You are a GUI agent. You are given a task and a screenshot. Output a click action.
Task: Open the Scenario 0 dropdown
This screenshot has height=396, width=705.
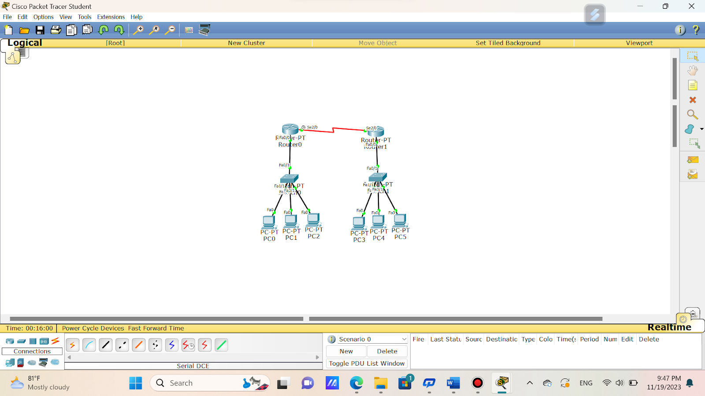tap(372, 339)
